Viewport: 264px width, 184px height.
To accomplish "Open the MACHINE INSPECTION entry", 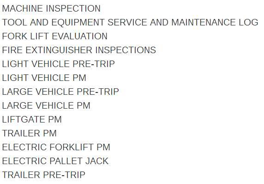I will [51, 8].
